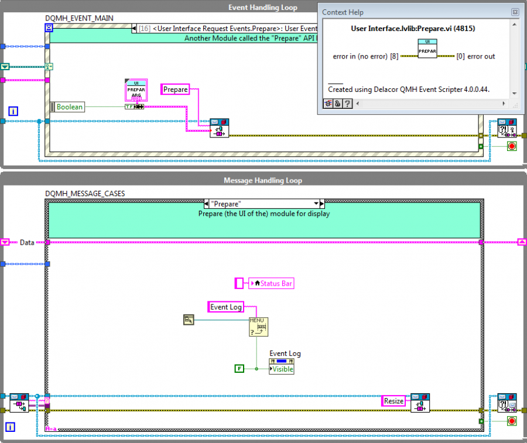Image resolution: width=527 pixels, height=443 pixels.
Task: Toggle the False boolean constant
Action: [239, 369]
